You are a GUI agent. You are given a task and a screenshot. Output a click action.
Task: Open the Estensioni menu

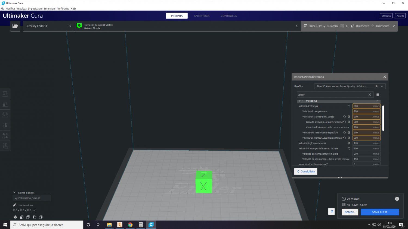[x=50, y=9]
